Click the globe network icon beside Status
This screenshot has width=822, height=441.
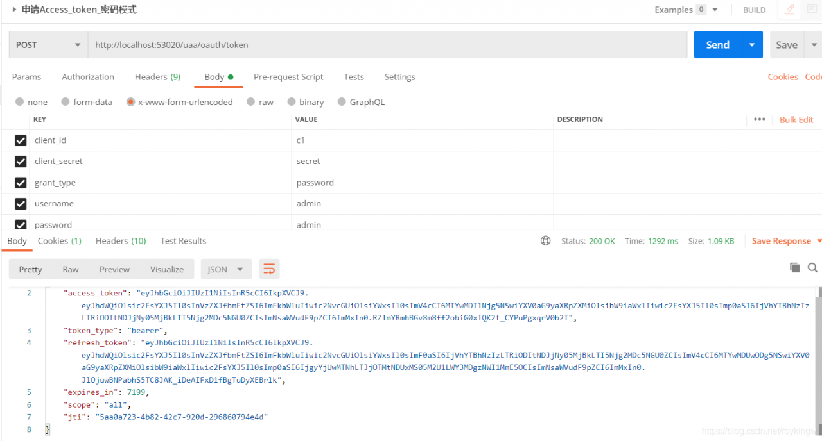[546, 241]
